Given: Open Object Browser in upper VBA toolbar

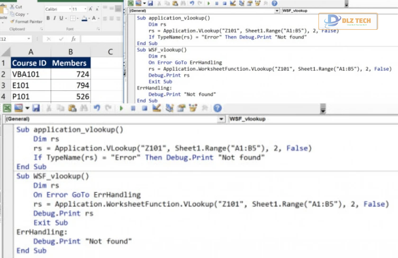Looking at the screenshot, I should tap(258, 3).
